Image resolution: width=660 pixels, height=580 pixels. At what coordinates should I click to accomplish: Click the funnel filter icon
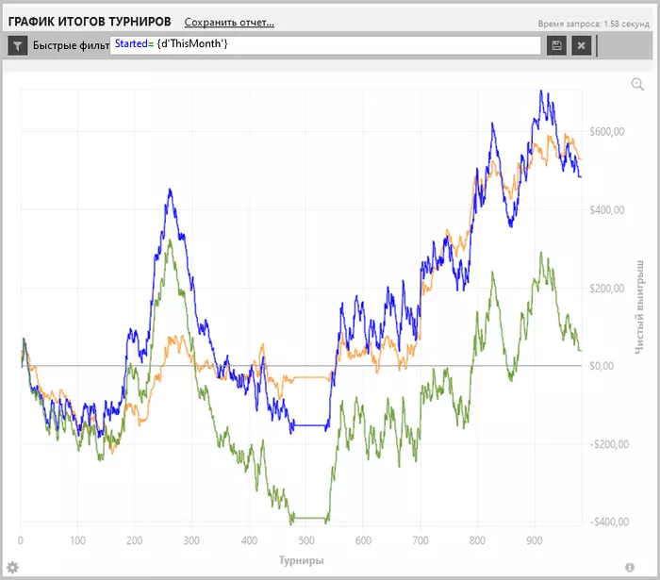click(18, 45)
